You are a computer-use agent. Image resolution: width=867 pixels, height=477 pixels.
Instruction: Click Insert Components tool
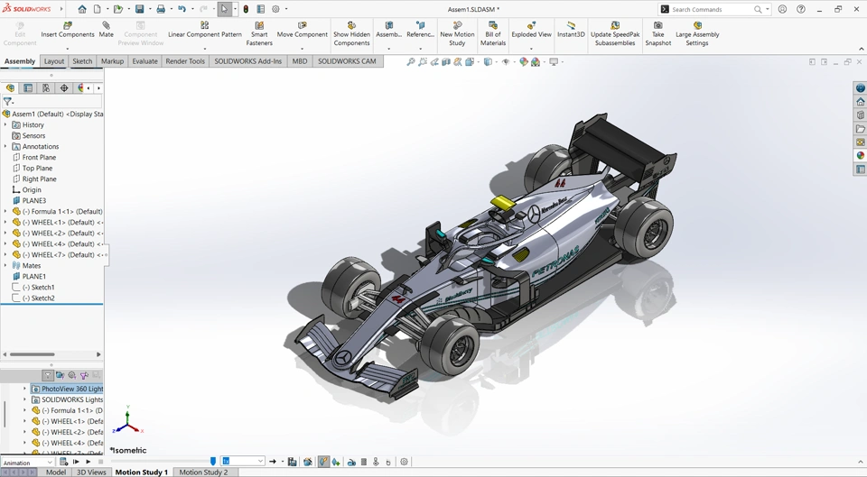point(68,31)
